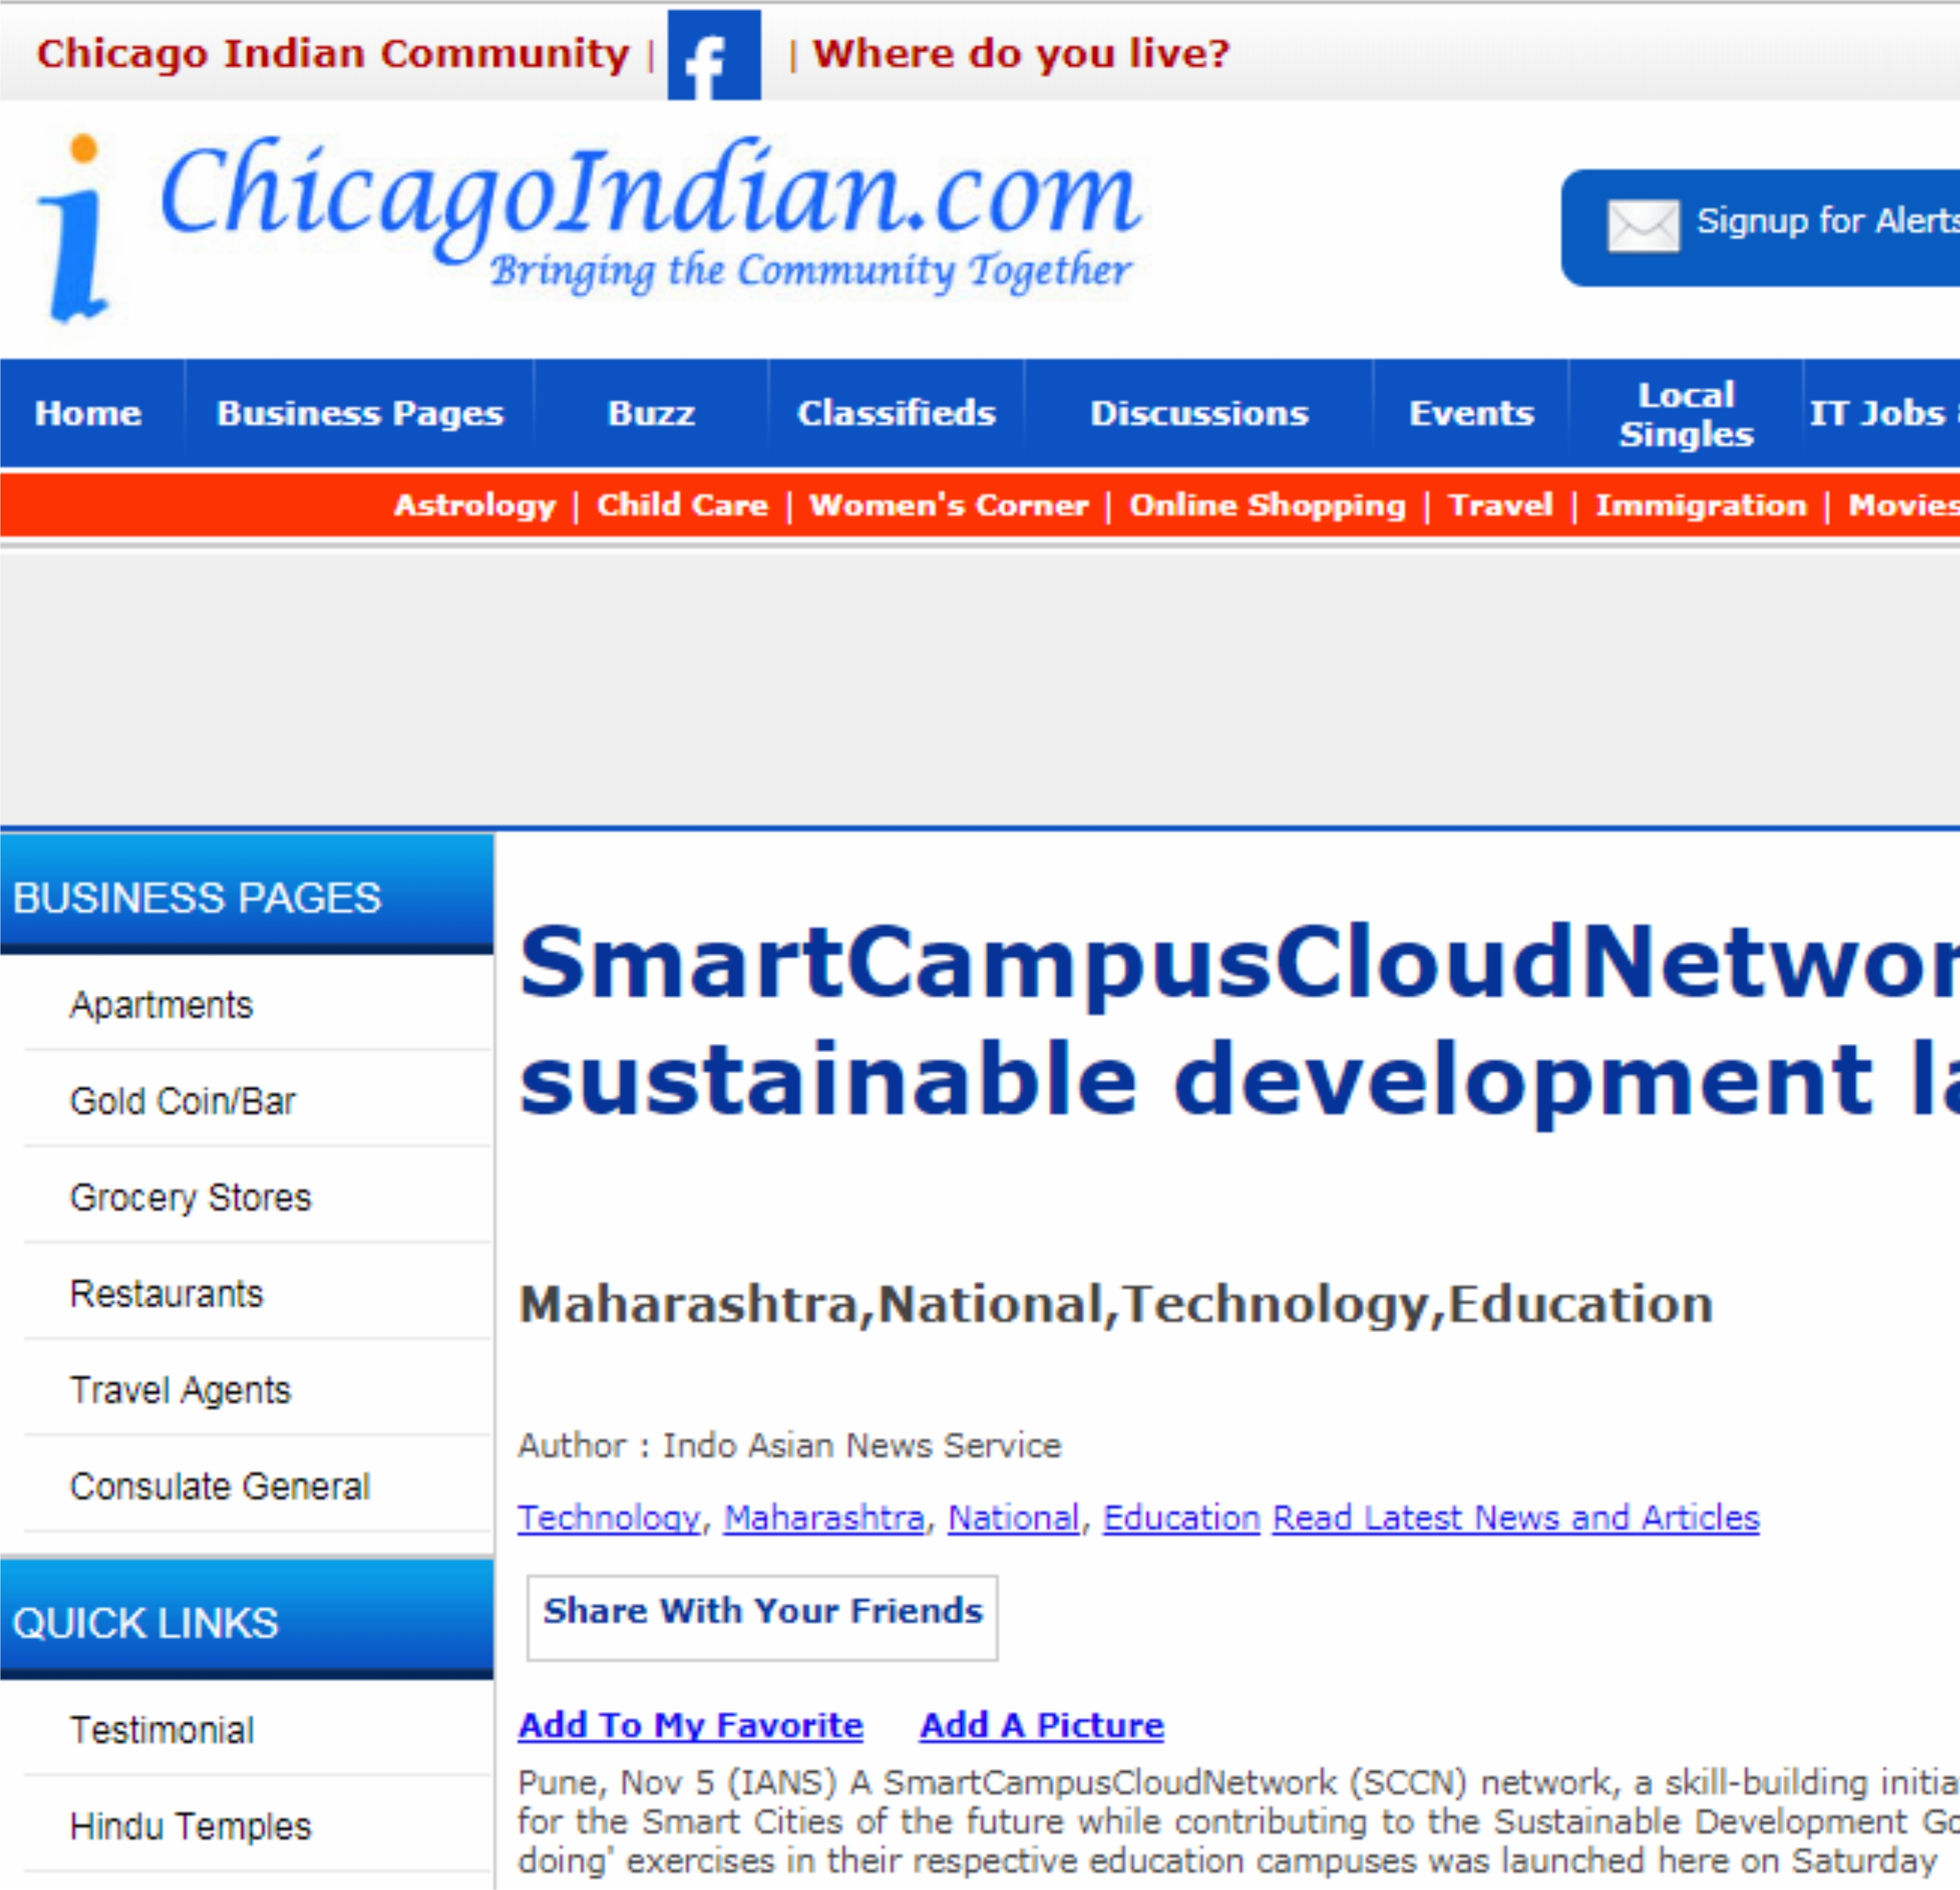The width and height of the screenshot is (1960, 1890).
Task: Go to the Classifieds section
Action: point(896,413)
